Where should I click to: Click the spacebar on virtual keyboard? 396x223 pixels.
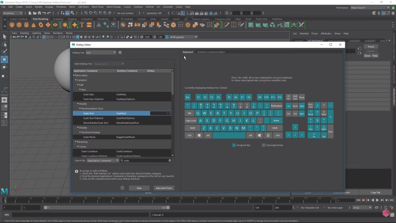coord(229,136)
